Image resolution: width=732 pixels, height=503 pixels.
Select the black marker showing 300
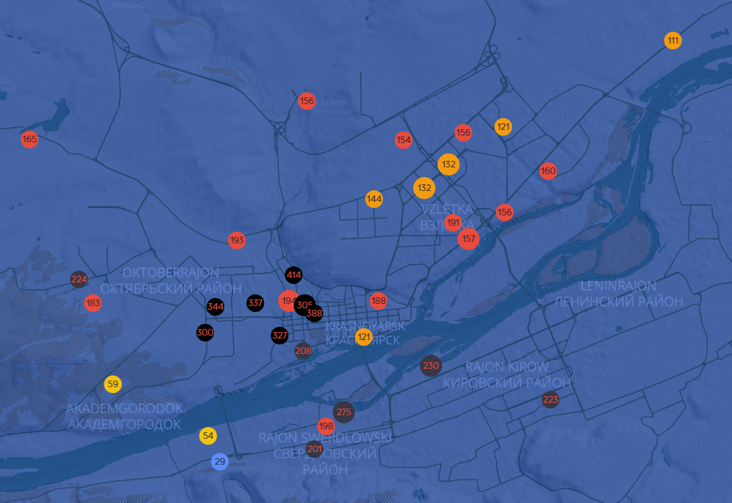click(x=205, y=333)
